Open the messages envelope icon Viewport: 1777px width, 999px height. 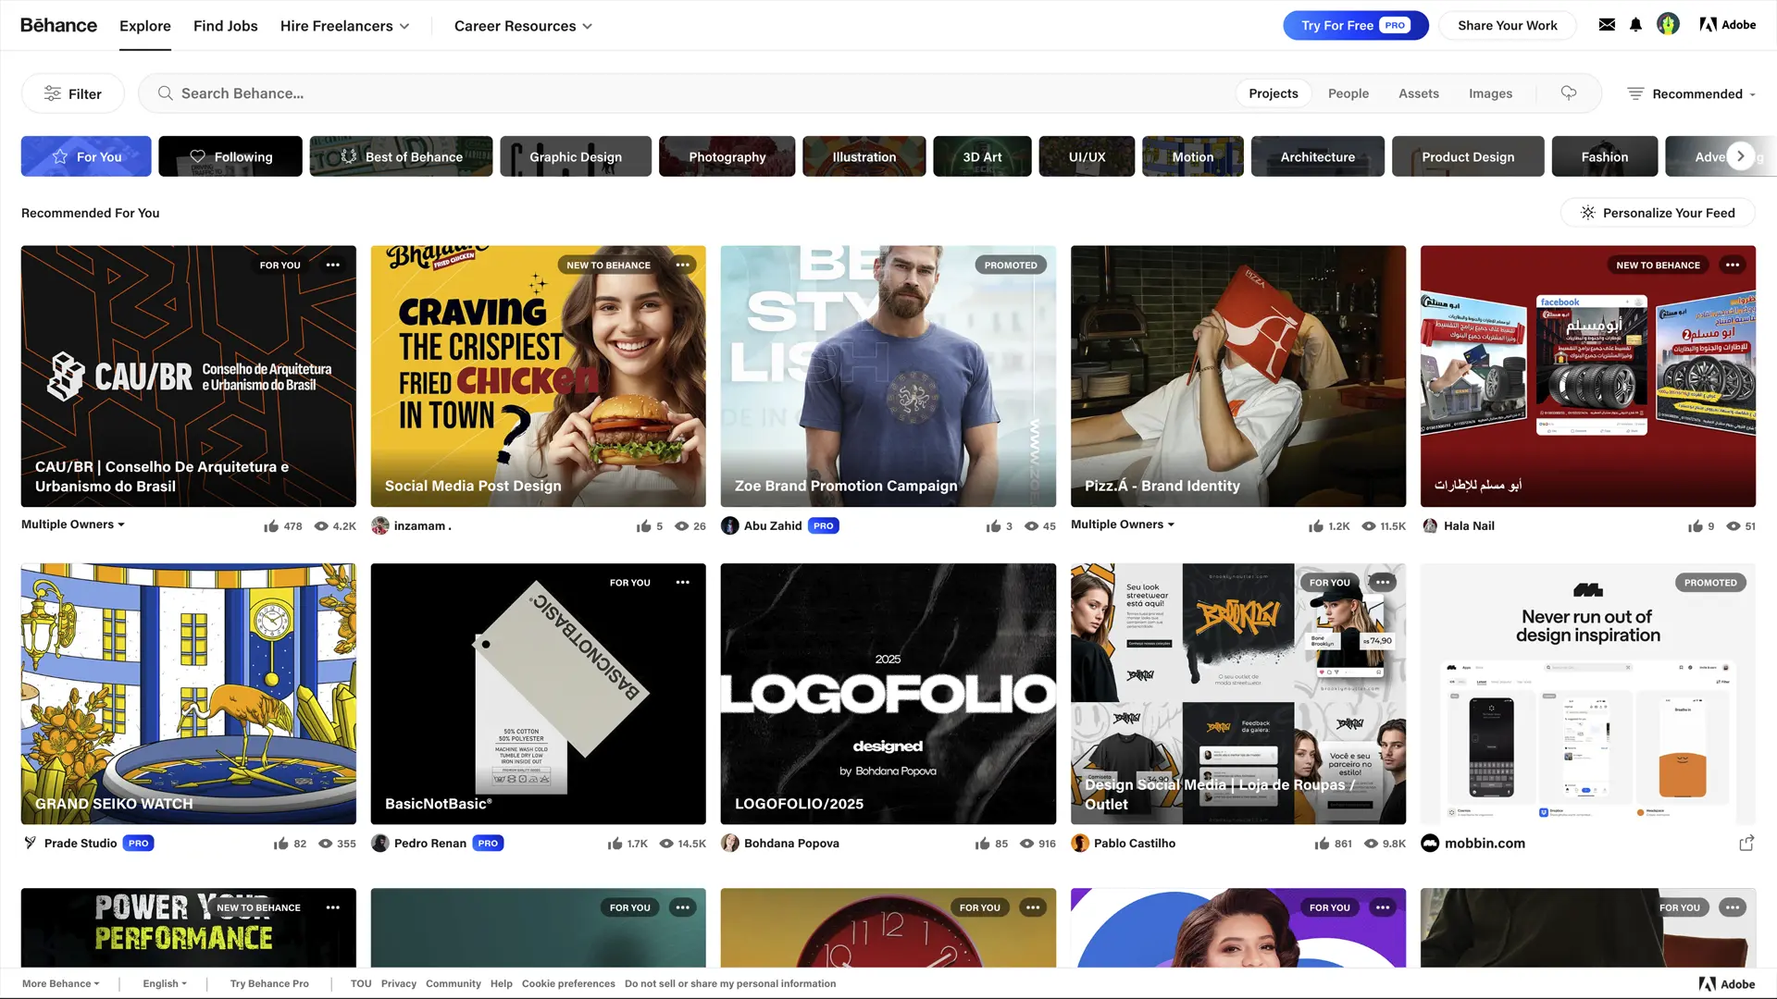[1607, 25]
